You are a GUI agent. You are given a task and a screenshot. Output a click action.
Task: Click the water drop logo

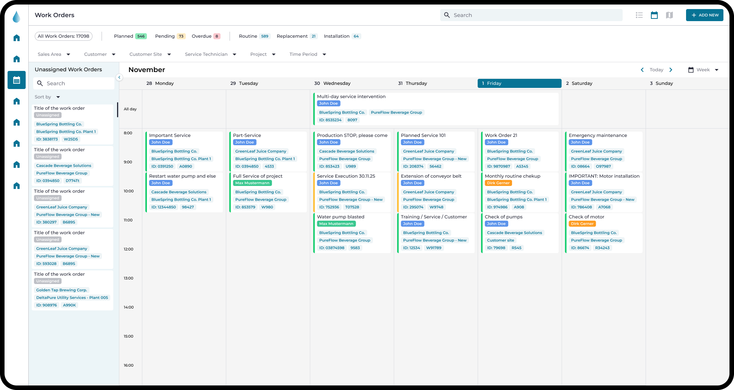coord(17,17)
